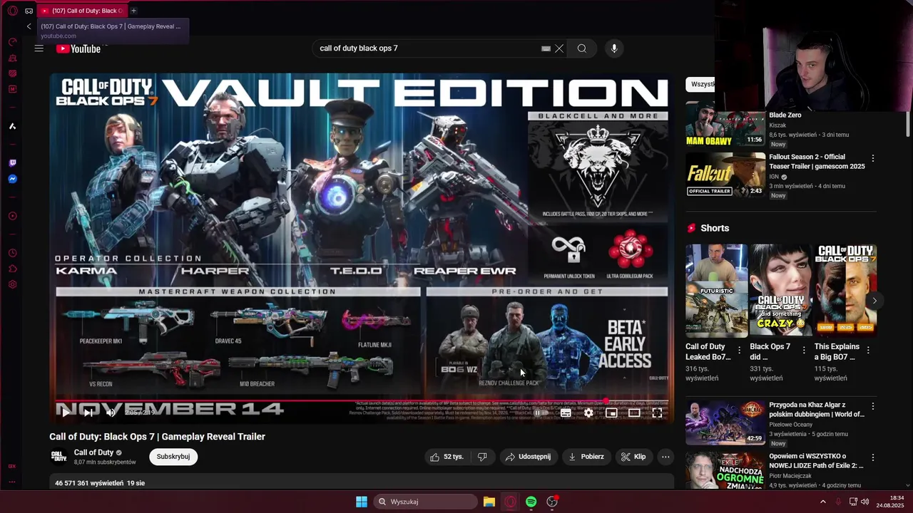
Task: Open File Explorer from the taskbar
Action: coord(489,502)
